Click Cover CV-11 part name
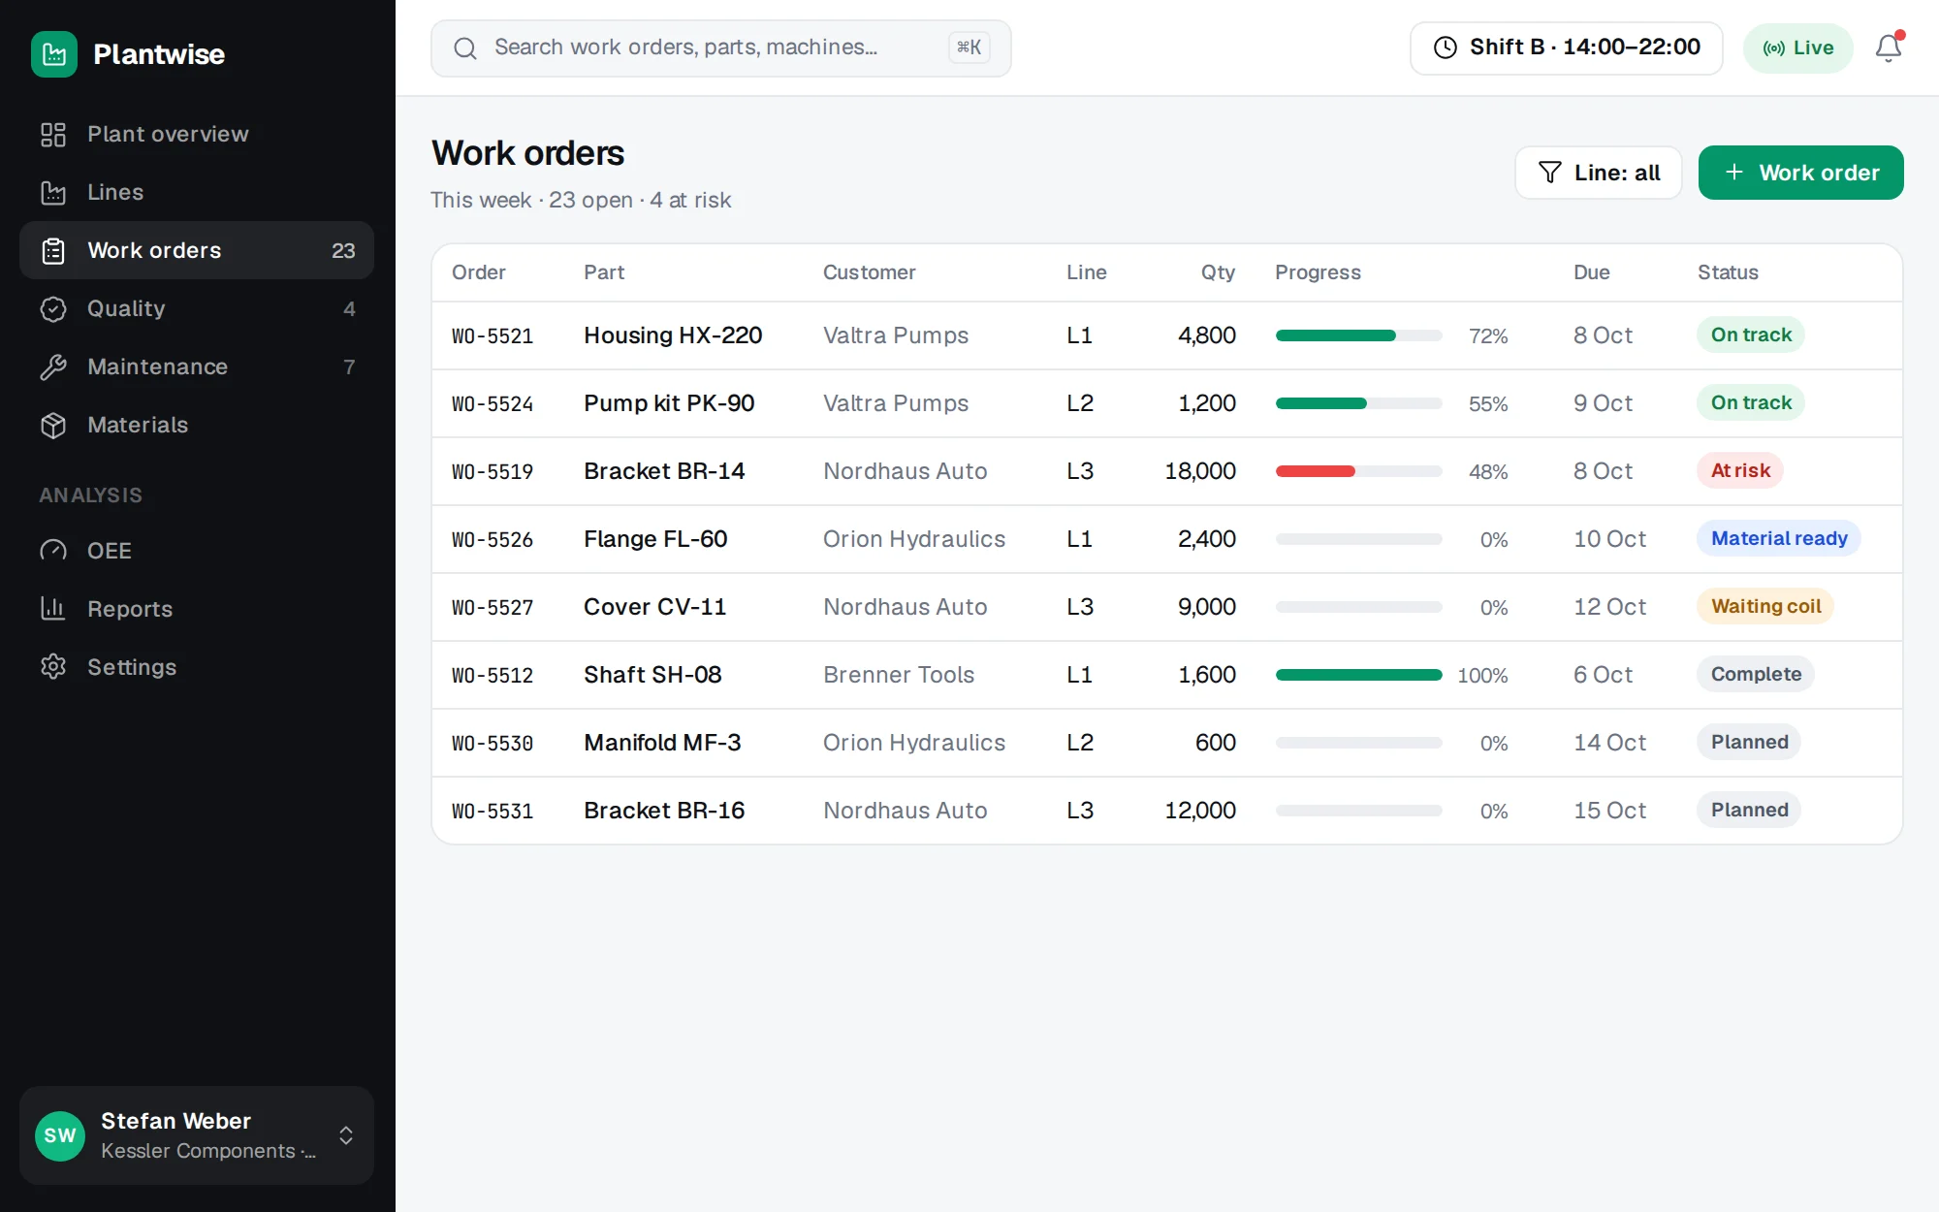Image resolution: width=1939 pixels, height=1212 pixels. [654, 607]
